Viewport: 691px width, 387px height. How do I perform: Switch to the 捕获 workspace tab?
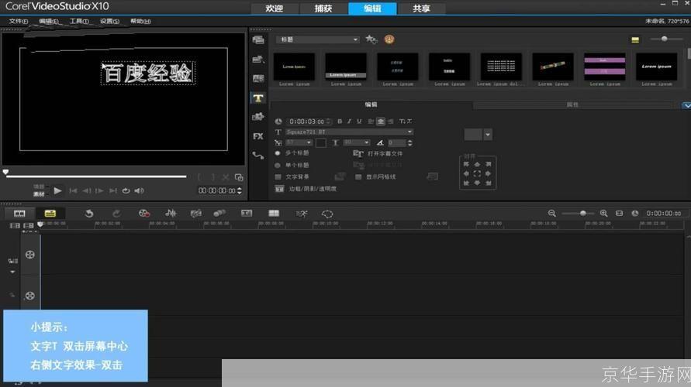coord(323,9)
